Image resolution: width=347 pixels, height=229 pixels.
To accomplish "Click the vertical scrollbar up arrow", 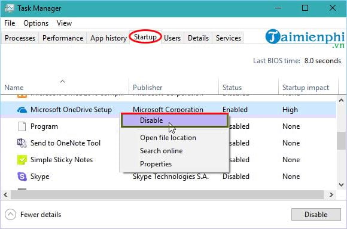I will click(x=341, y=100).
